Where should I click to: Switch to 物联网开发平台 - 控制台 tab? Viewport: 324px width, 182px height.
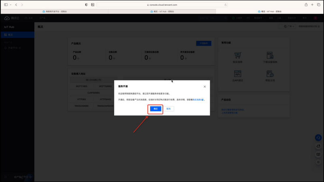pyautogui.click(x=54, y=11)
